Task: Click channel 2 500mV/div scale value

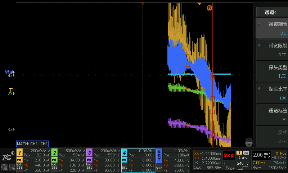Action: coord(75,151)
